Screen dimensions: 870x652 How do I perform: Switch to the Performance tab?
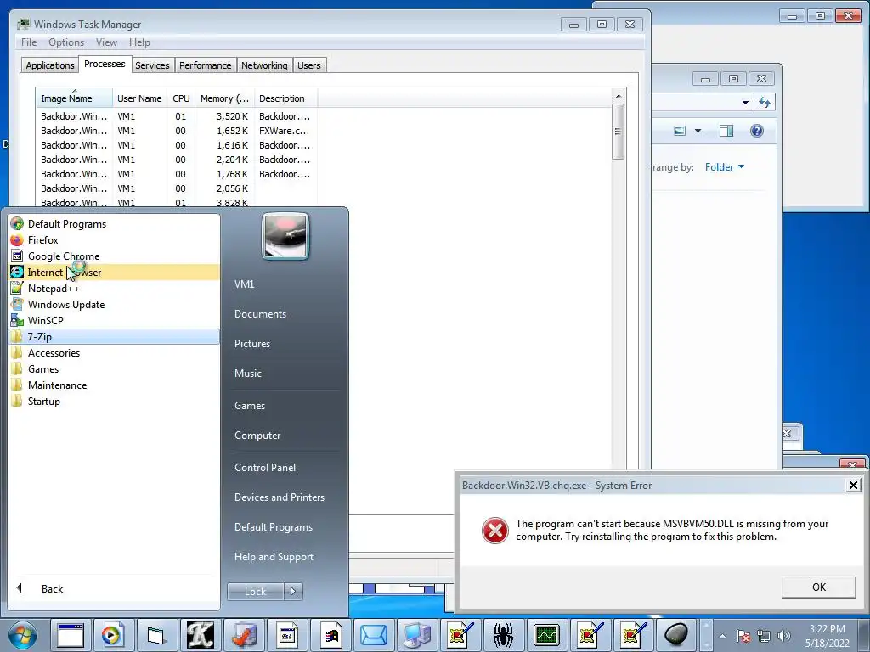click(206, 65)
